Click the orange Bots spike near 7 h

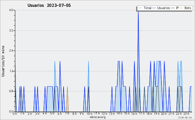pos(67,99)
